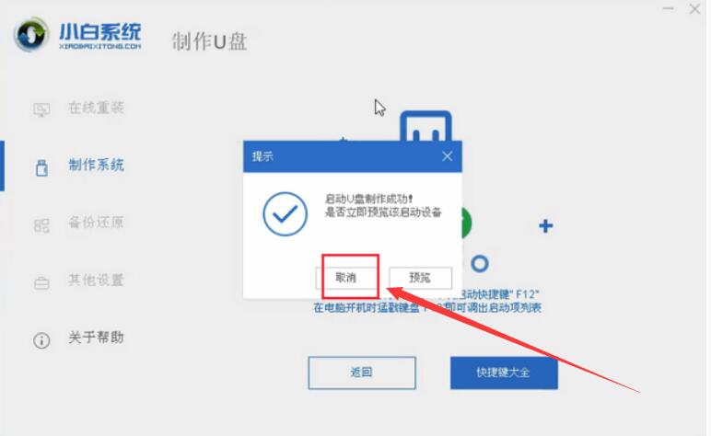Click the 返回 button
The height and width of the screenshot is (436, 711).
pyautogui.click(x=362, y=373)
